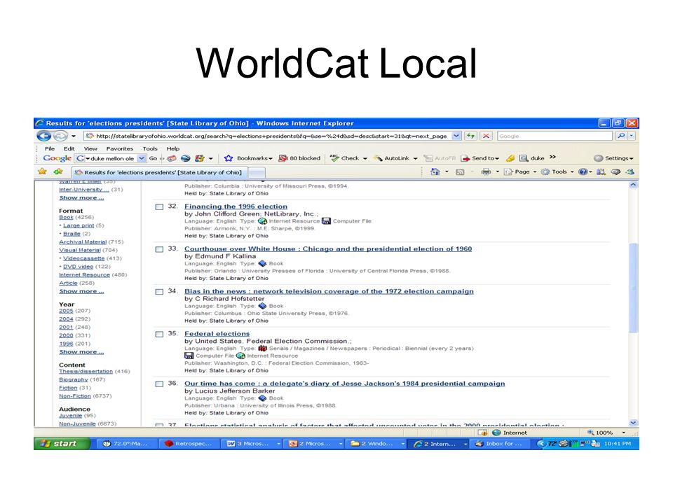The image size is (673, 504).
Task: Tick the checkbox for result 32
Action: [x=159, y=207]
